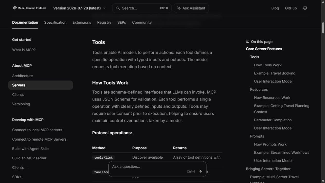Click the send arrow in assistant box

point(201,171)
